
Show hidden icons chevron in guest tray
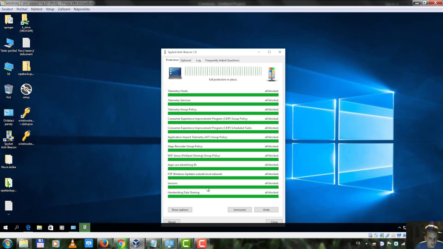(x=399, y=228)
